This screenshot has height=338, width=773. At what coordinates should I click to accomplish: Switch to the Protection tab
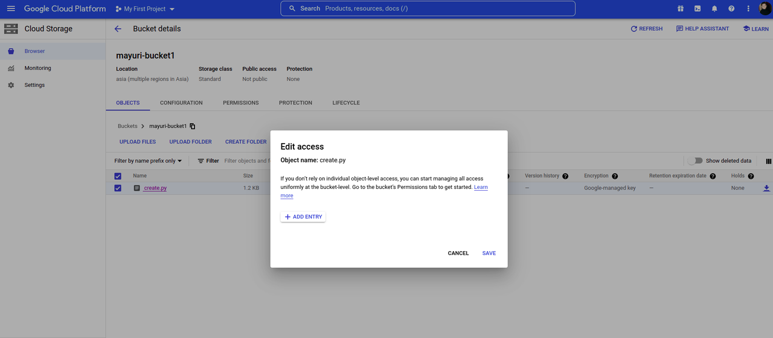295,103
